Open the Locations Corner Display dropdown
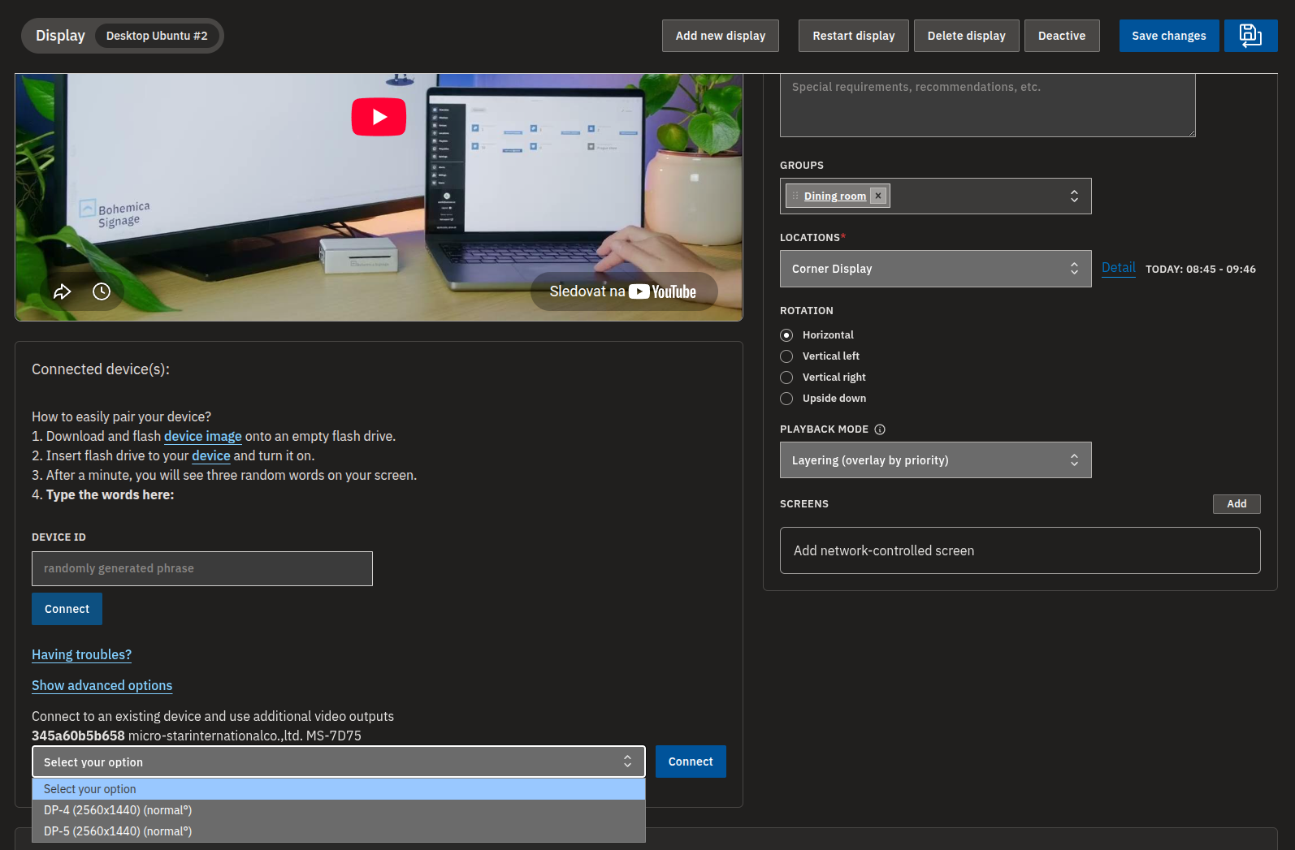Image resolution: width=1295 pixels, height=850 pixels. 935,269
